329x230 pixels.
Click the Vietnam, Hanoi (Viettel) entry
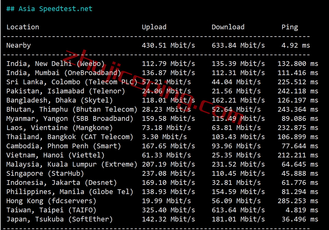click(x=55, y=155)
